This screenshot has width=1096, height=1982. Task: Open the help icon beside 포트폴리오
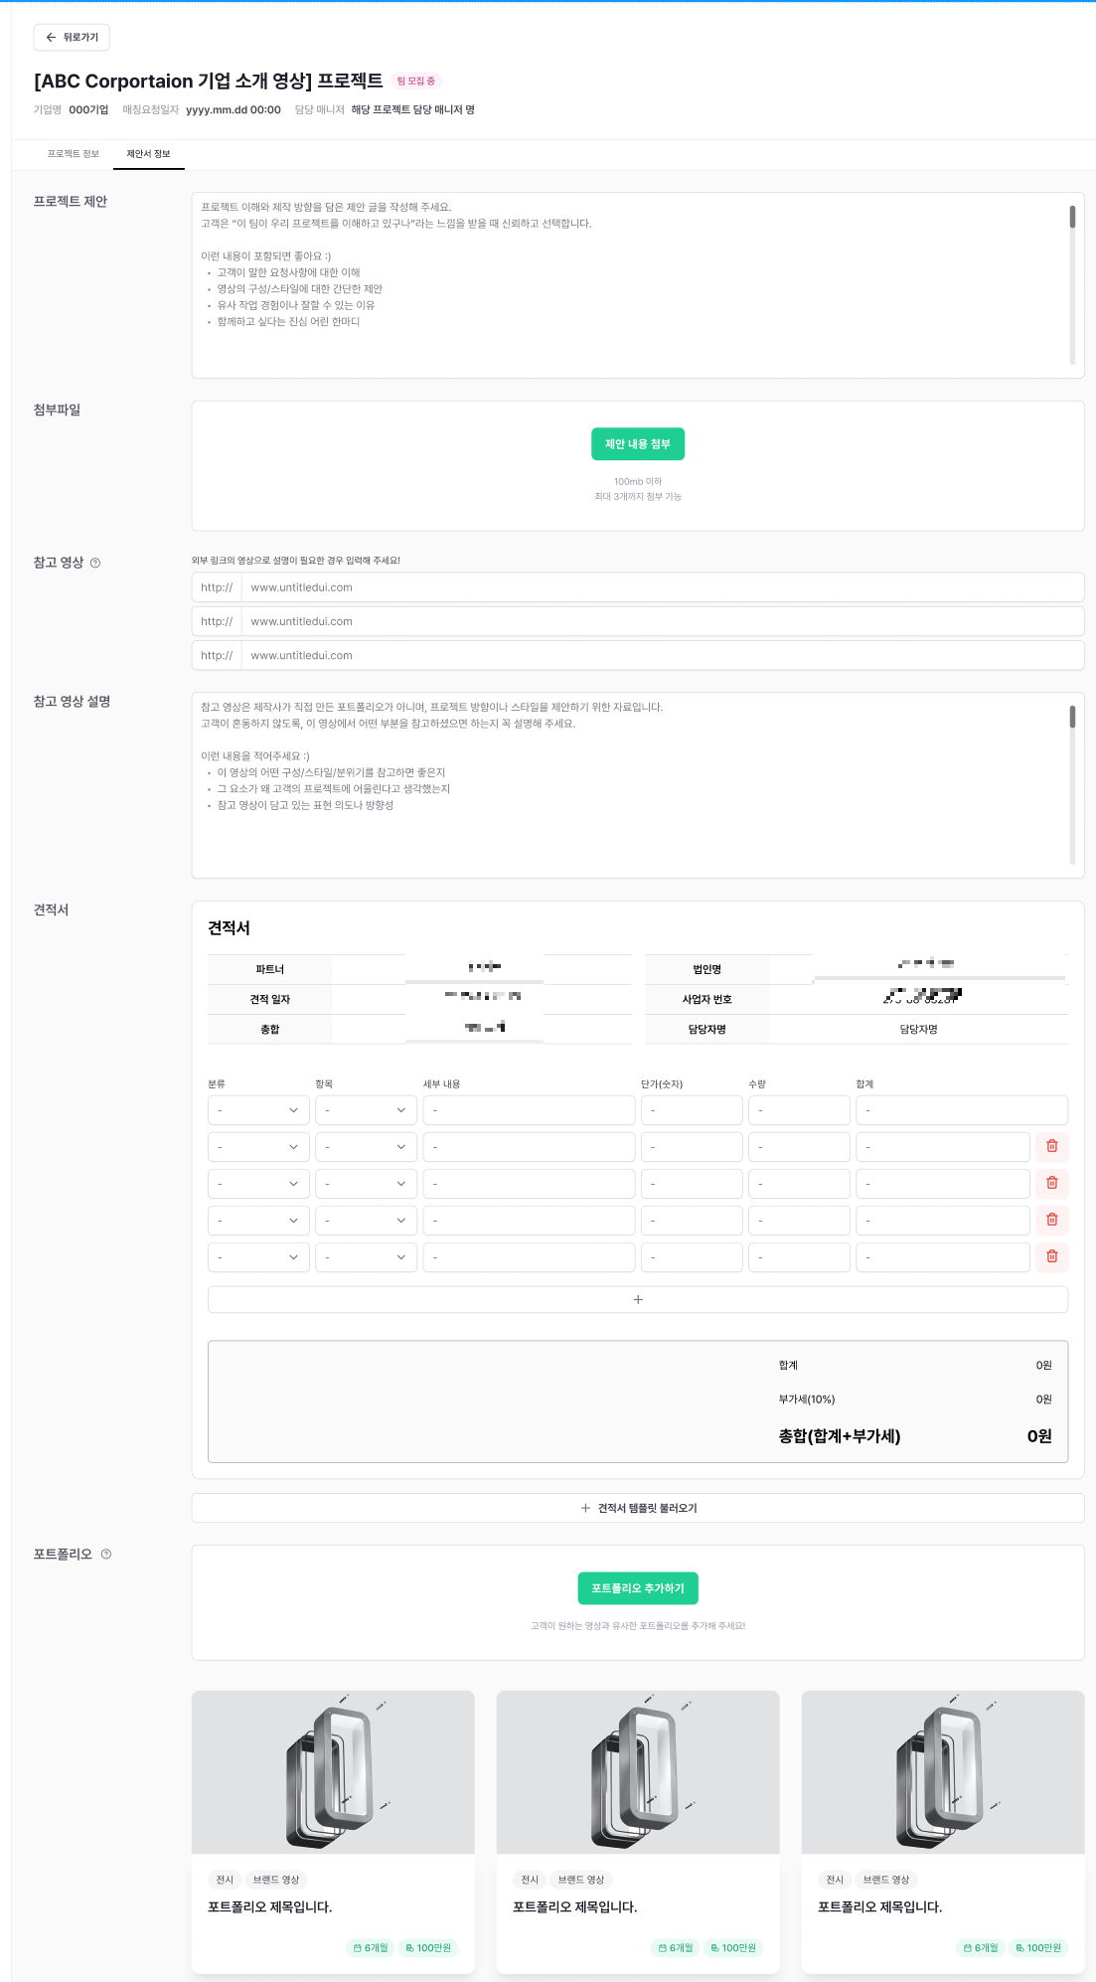tap(106, 1555)
